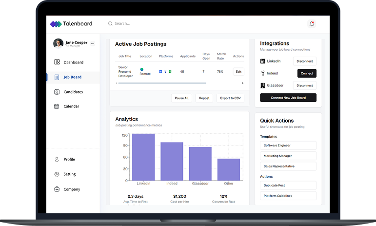Click the table's left scroll arrow
The height and width of the screenshot is (226, 376).
click(x=116, y=83)
